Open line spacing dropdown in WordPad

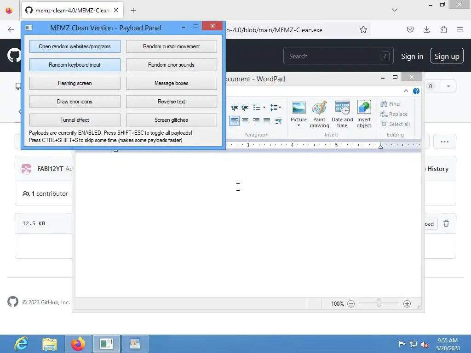(275, 107)
